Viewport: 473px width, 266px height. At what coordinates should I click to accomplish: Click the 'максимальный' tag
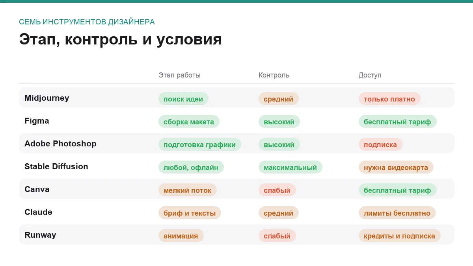click(x=291, y=167)
